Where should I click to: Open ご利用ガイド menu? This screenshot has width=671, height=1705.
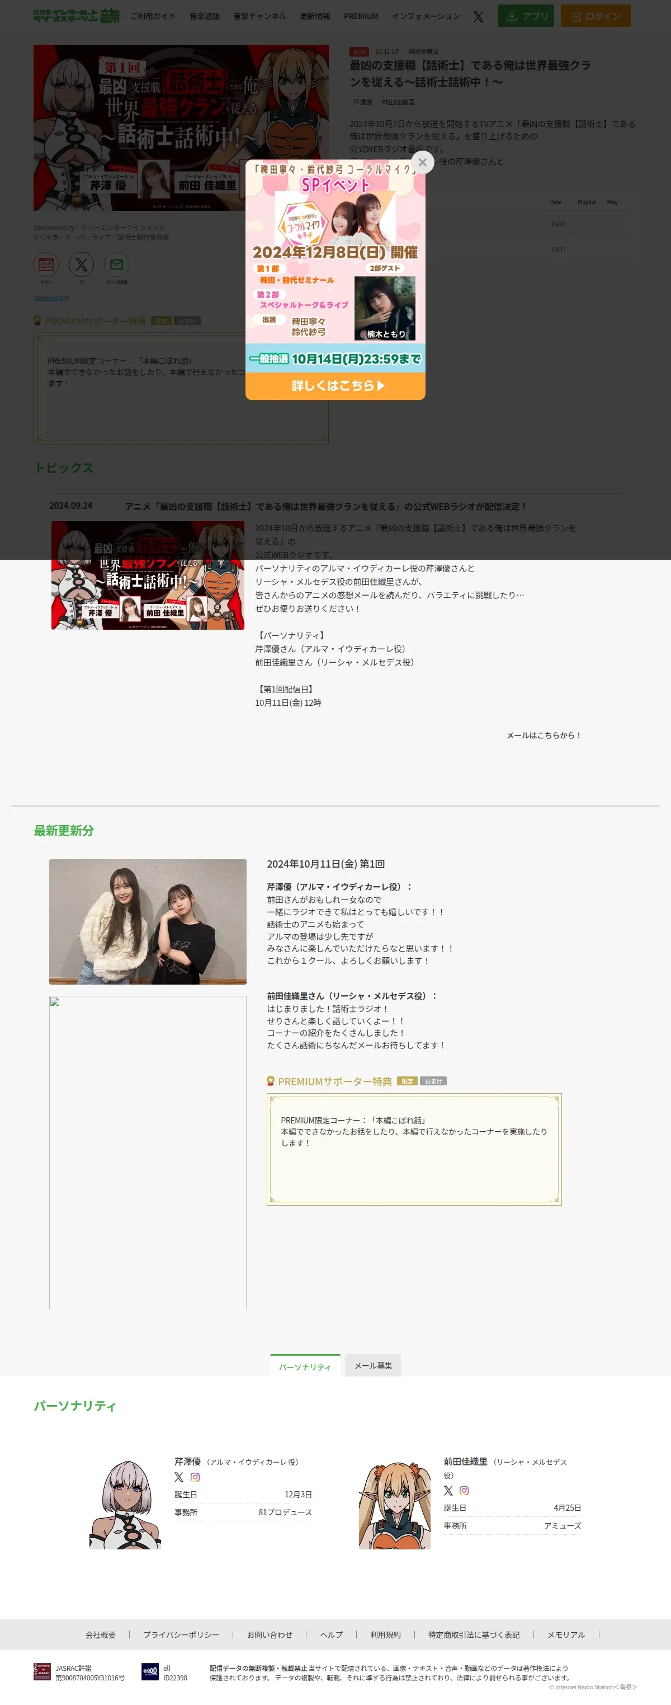coord(153,17)
